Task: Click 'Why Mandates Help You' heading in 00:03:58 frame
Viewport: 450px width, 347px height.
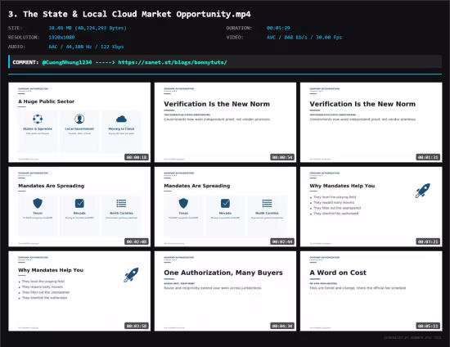Action: [x=51, y=270]
